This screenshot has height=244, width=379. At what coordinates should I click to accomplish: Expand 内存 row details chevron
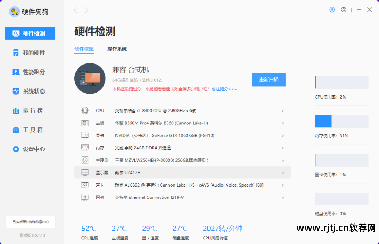coord(282,148)
